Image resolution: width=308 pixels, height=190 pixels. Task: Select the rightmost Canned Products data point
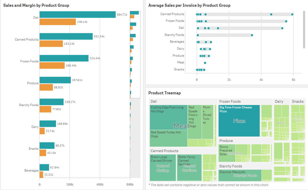(292, 14)
